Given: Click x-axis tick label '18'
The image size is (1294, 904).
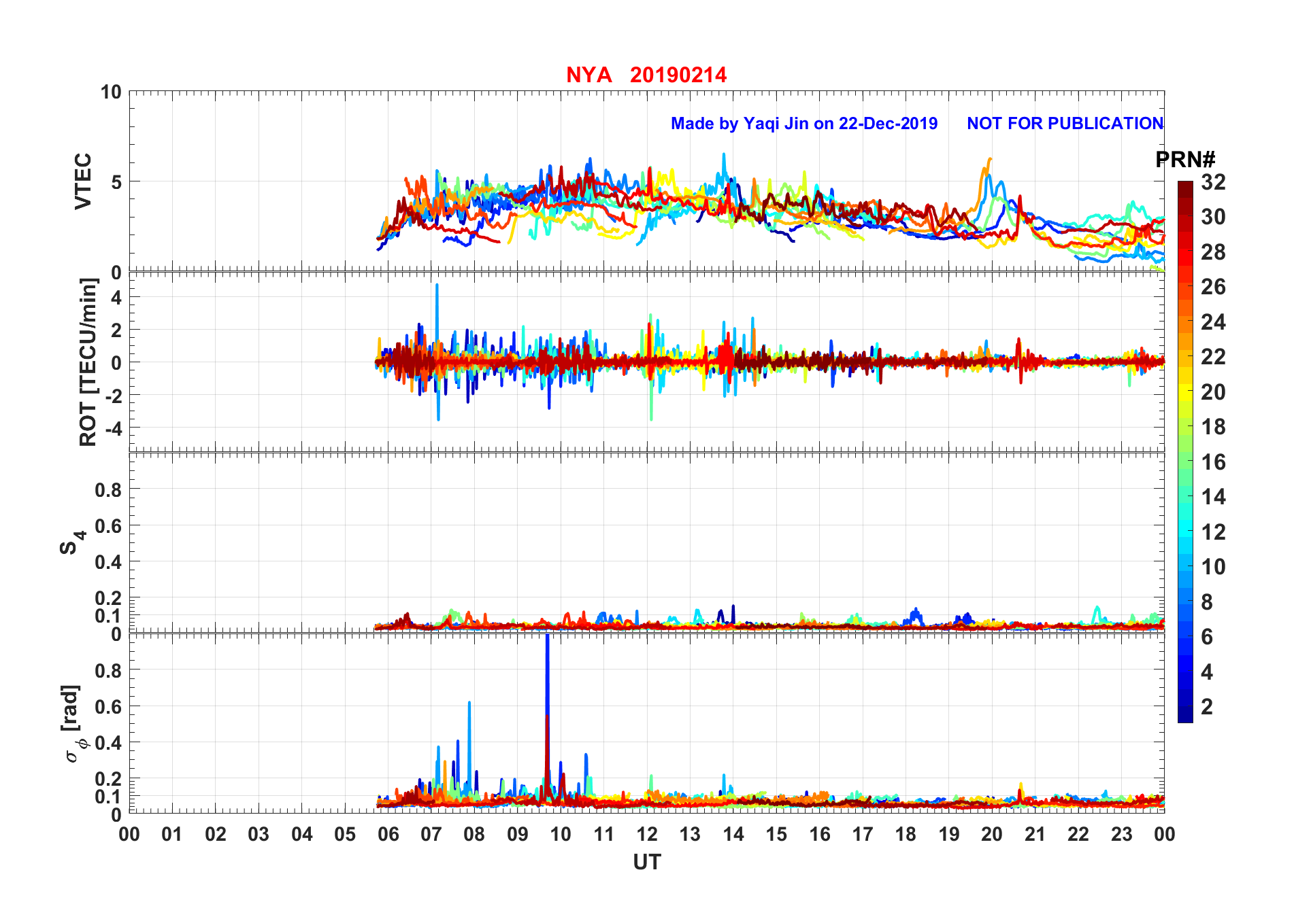Looking at the screenshot, I should point(906,834).
